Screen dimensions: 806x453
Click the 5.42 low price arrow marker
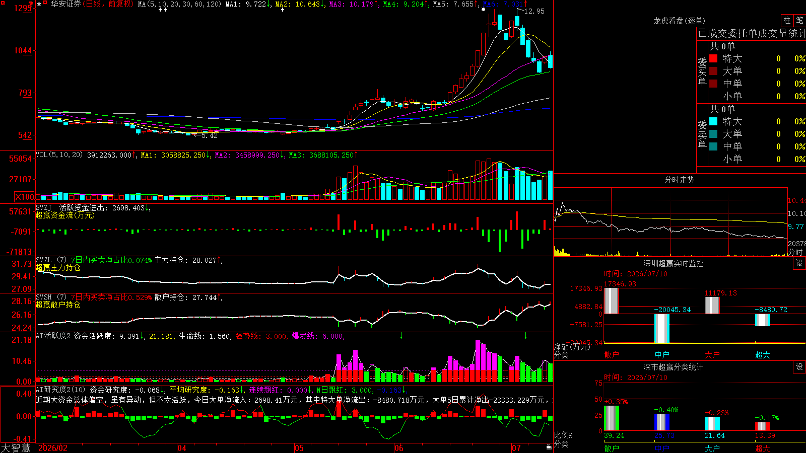pos(206,135)
